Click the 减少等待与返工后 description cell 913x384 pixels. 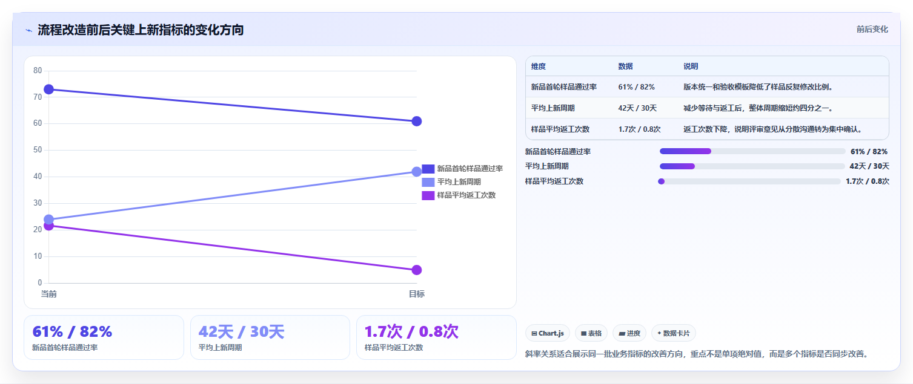[759, 108]
